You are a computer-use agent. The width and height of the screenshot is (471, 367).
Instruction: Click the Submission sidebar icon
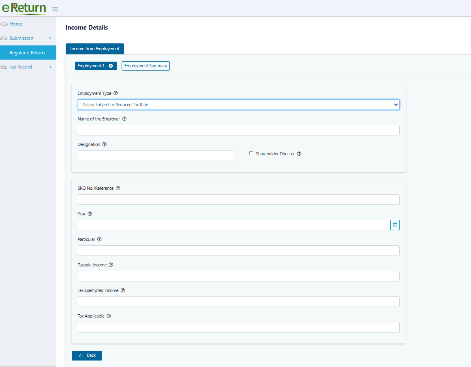4,38
